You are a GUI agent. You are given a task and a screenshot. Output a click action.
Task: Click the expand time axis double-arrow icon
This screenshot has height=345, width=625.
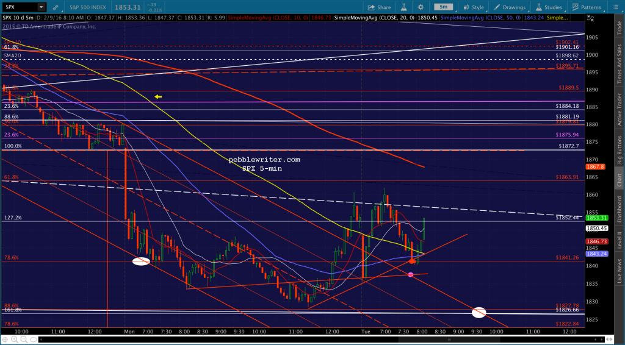coord(609,340)
